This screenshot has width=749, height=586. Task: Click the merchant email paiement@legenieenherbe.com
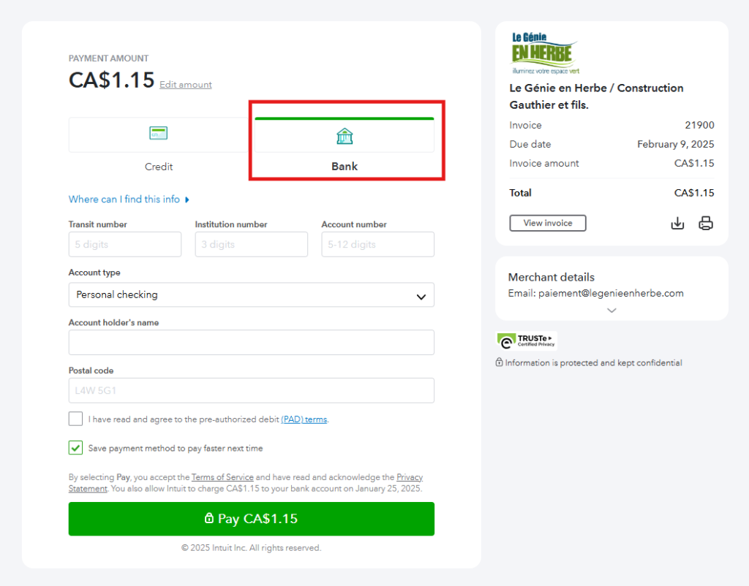[611, 294]
